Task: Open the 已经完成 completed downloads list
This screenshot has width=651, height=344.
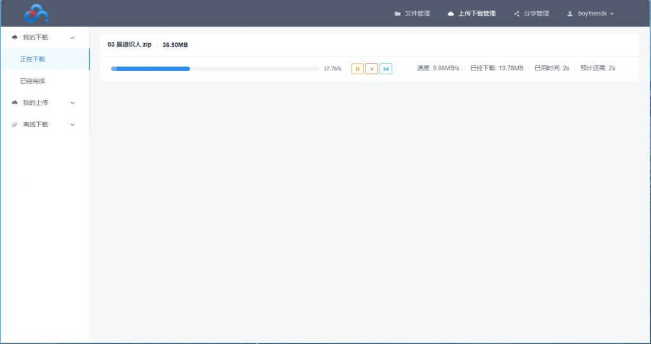Action: click(33, 81)
